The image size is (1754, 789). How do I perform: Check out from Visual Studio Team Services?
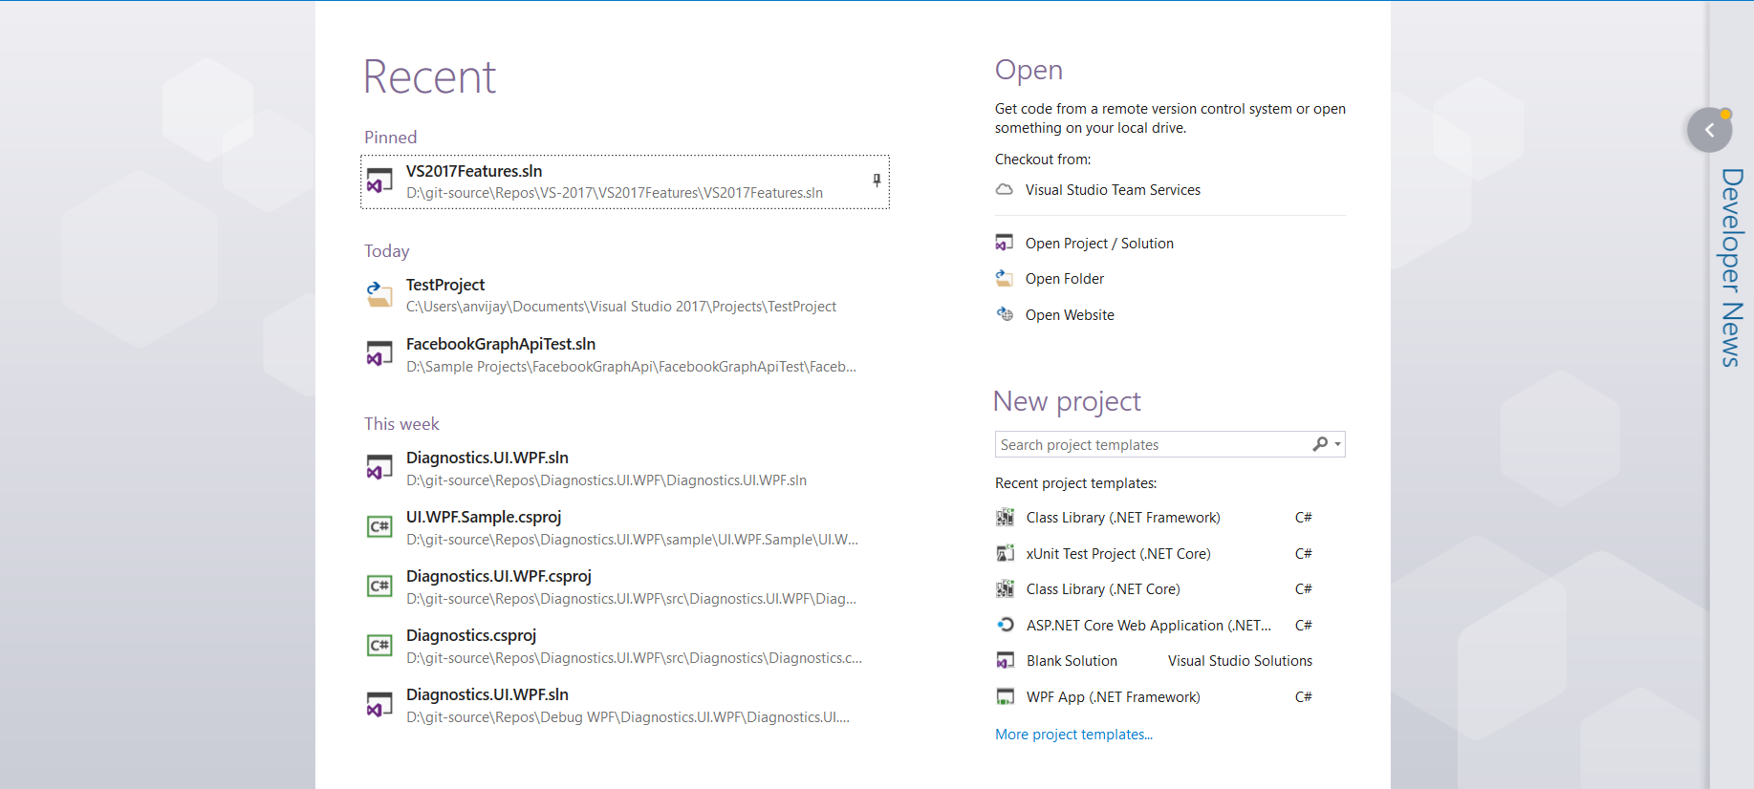tap(1113, 190)
